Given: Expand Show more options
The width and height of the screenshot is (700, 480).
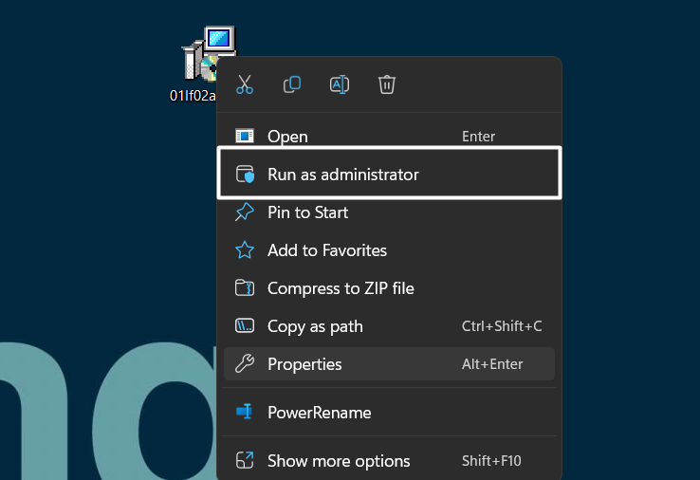Looking at the screenshot, I should coord(339,461).
